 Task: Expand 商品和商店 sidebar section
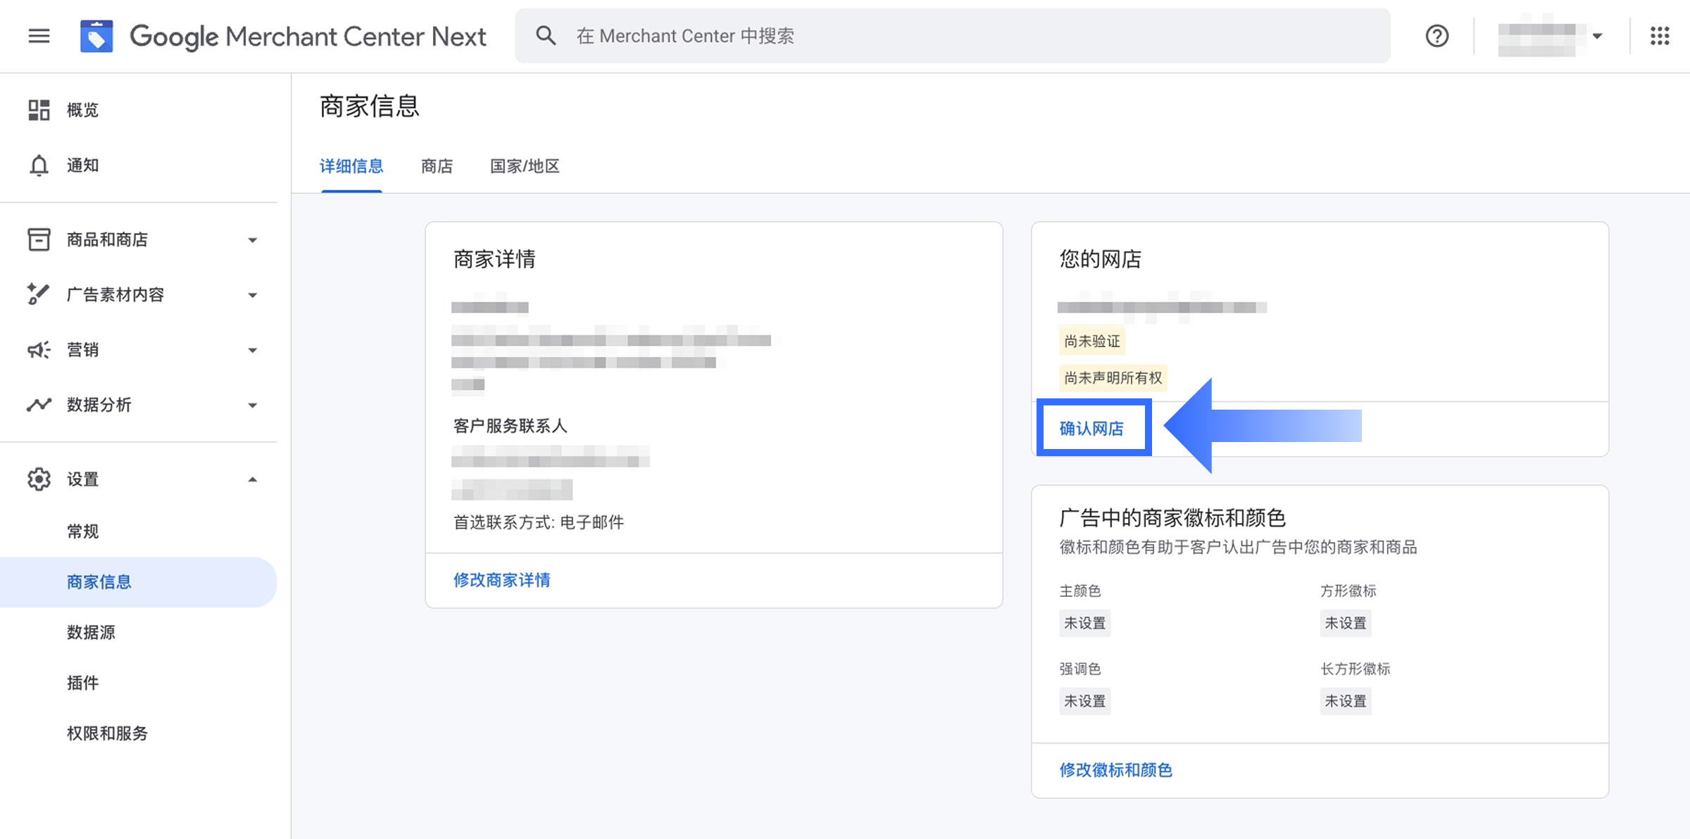pos(252,240)
